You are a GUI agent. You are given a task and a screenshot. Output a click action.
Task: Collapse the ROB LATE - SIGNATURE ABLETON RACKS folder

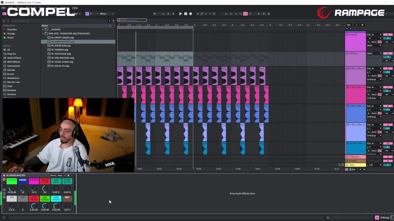[x=43, y=33]
